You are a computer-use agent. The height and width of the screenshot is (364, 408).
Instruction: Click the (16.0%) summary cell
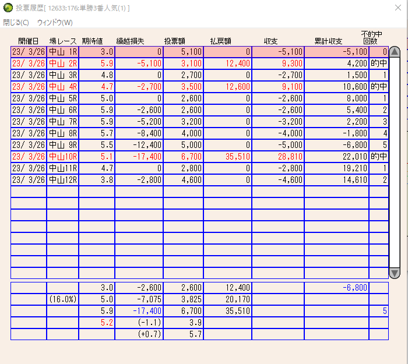pyautogui.click(x=63, y=299)
